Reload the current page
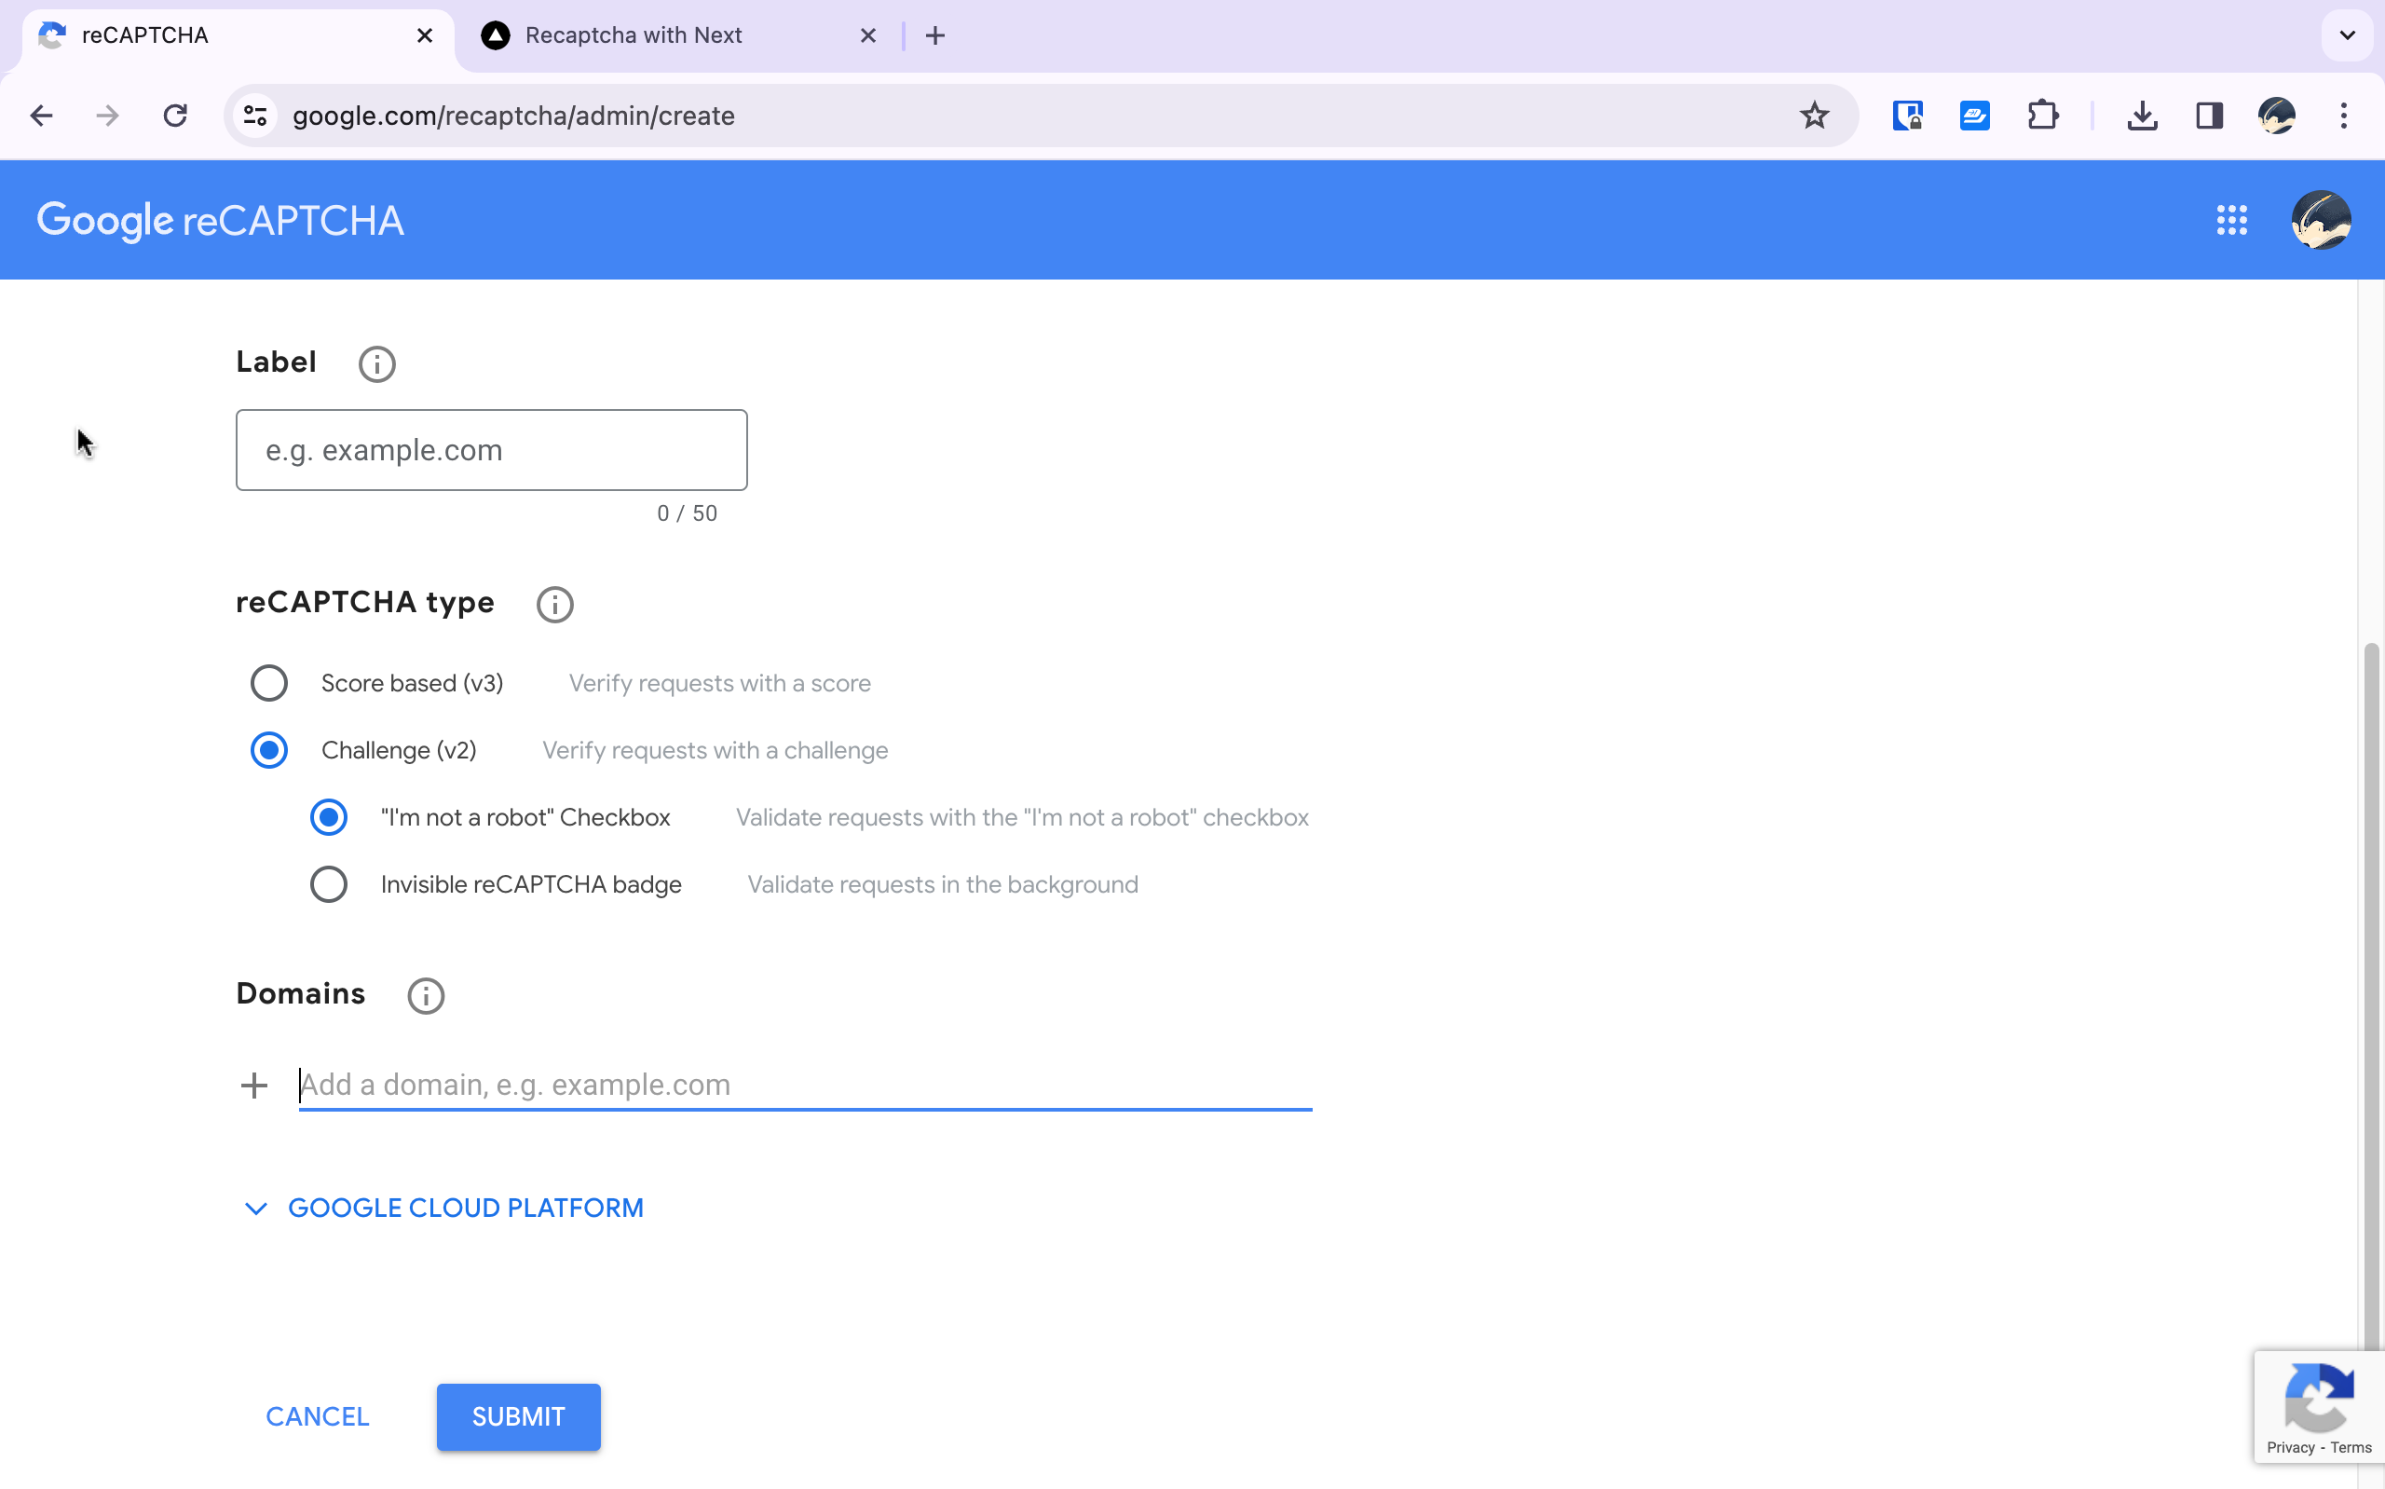The height and width of the screenshot is (1489, 2385). (x=175, y=116)
